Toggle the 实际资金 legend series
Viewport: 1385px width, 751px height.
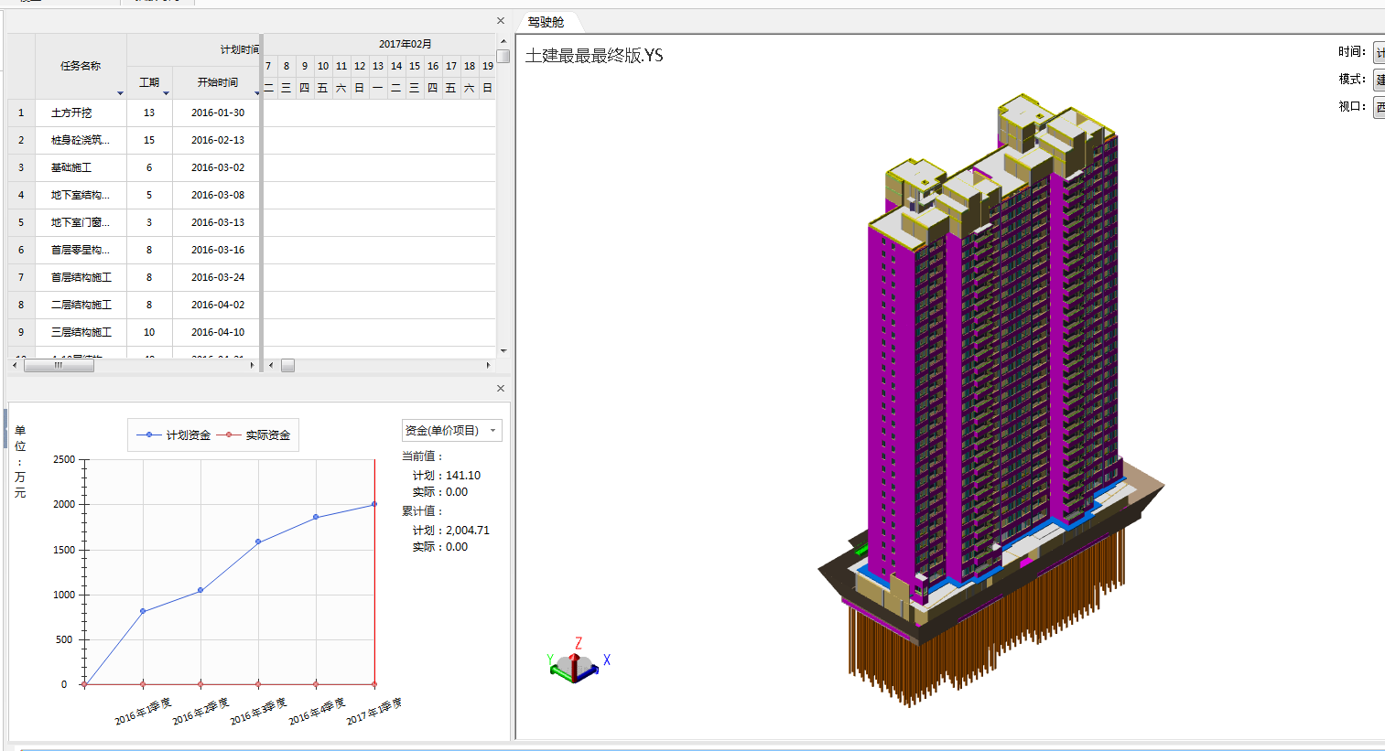[253, 435]
